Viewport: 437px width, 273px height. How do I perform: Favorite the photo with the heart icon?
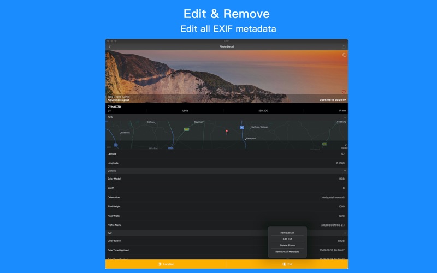(x=344, y=92)
